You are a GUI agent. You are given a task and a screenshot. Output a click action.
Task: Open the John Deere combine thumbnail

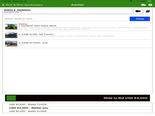click(11, 27)
